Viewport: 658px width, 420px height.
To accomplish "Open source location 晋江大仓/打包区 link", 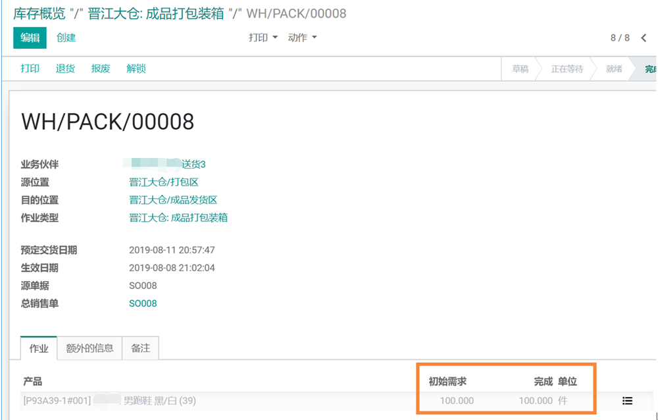I will click(164, 182).
